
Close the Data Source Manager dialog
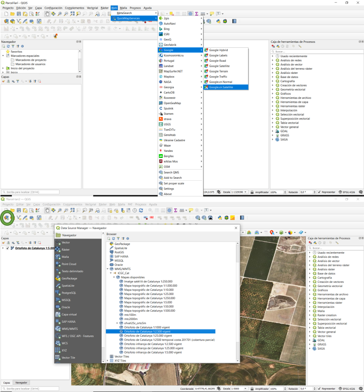(x=236, y=228)
